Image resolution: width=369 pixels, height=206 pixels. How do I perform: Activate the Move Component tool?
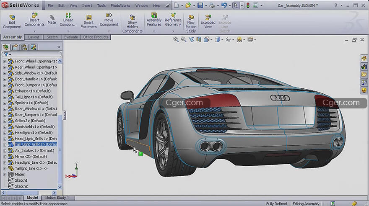109,19
